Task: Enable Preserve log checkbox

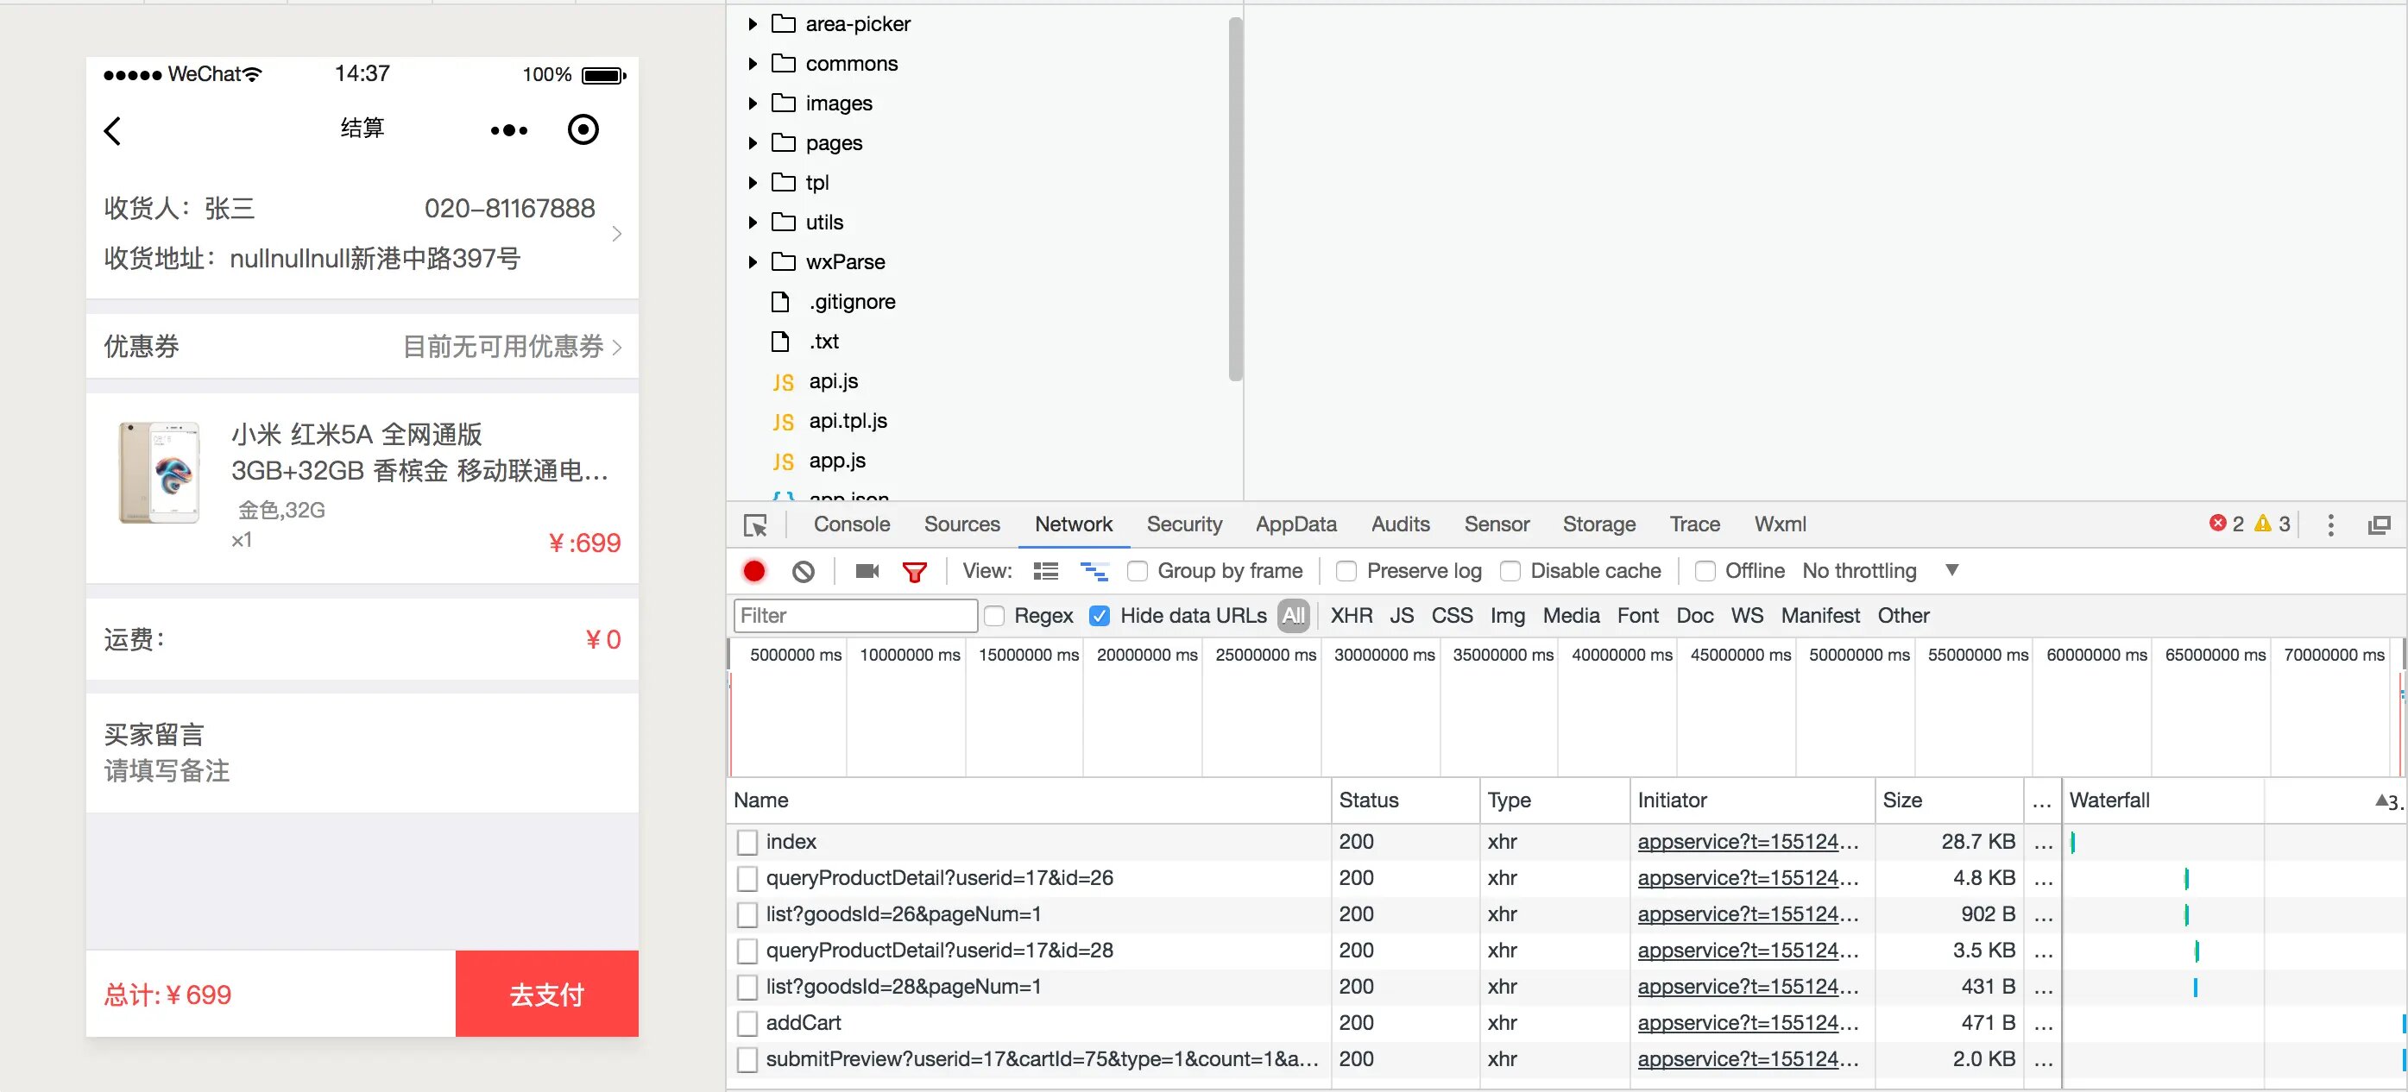Action: [x=1346, y=571]
